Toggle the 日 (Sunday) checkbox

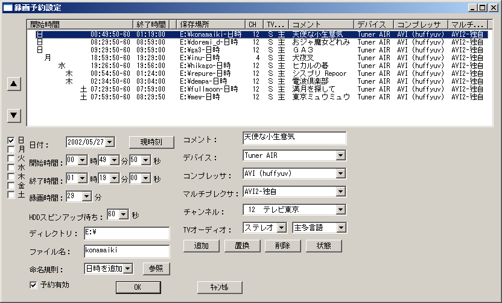(11, 140)
